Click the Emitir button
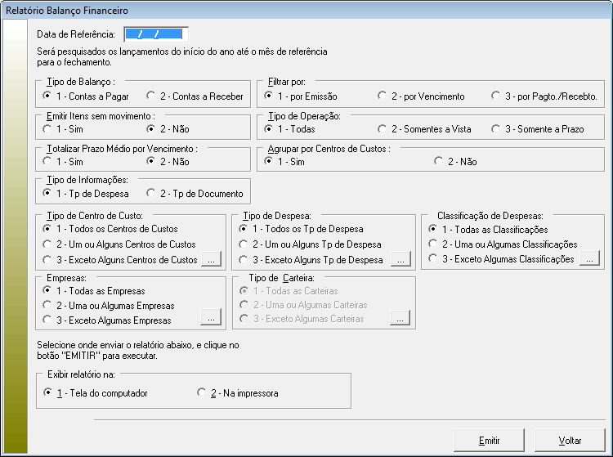This screenshot has width=613, height=457. [x=489, y=441]
